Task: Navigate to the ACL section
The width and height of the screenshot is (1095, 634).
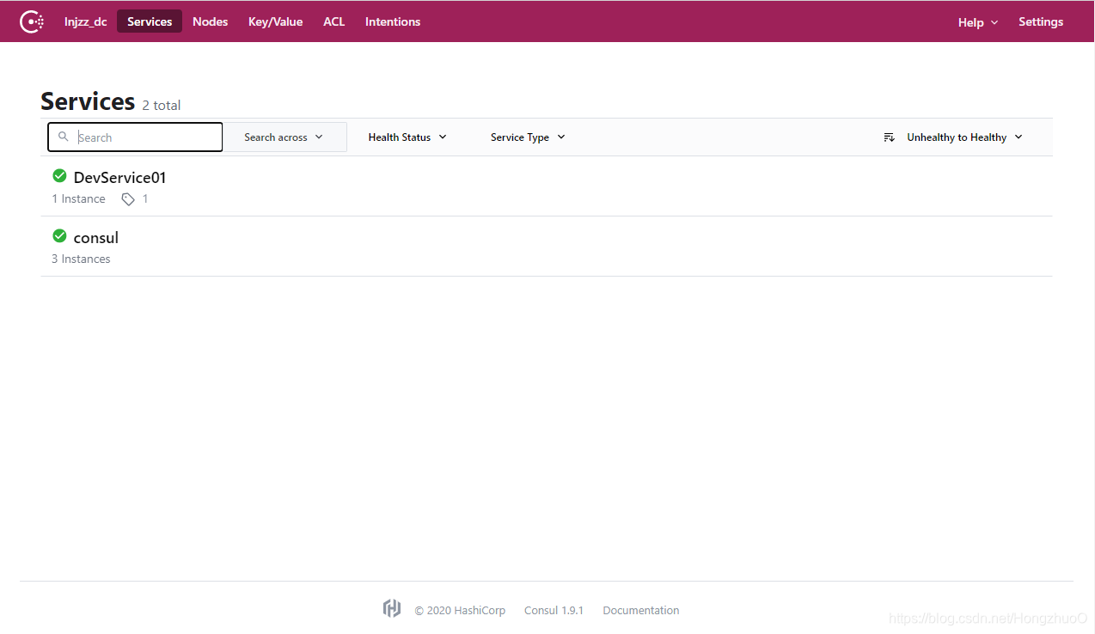Action: 333,21
